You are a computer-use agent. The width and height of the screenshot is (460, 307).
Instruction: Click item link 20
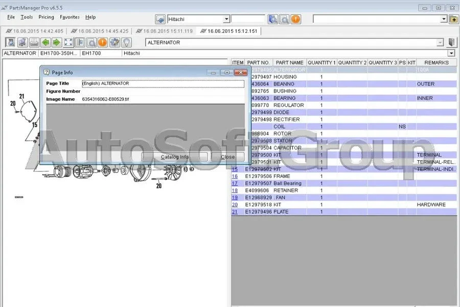235,205
